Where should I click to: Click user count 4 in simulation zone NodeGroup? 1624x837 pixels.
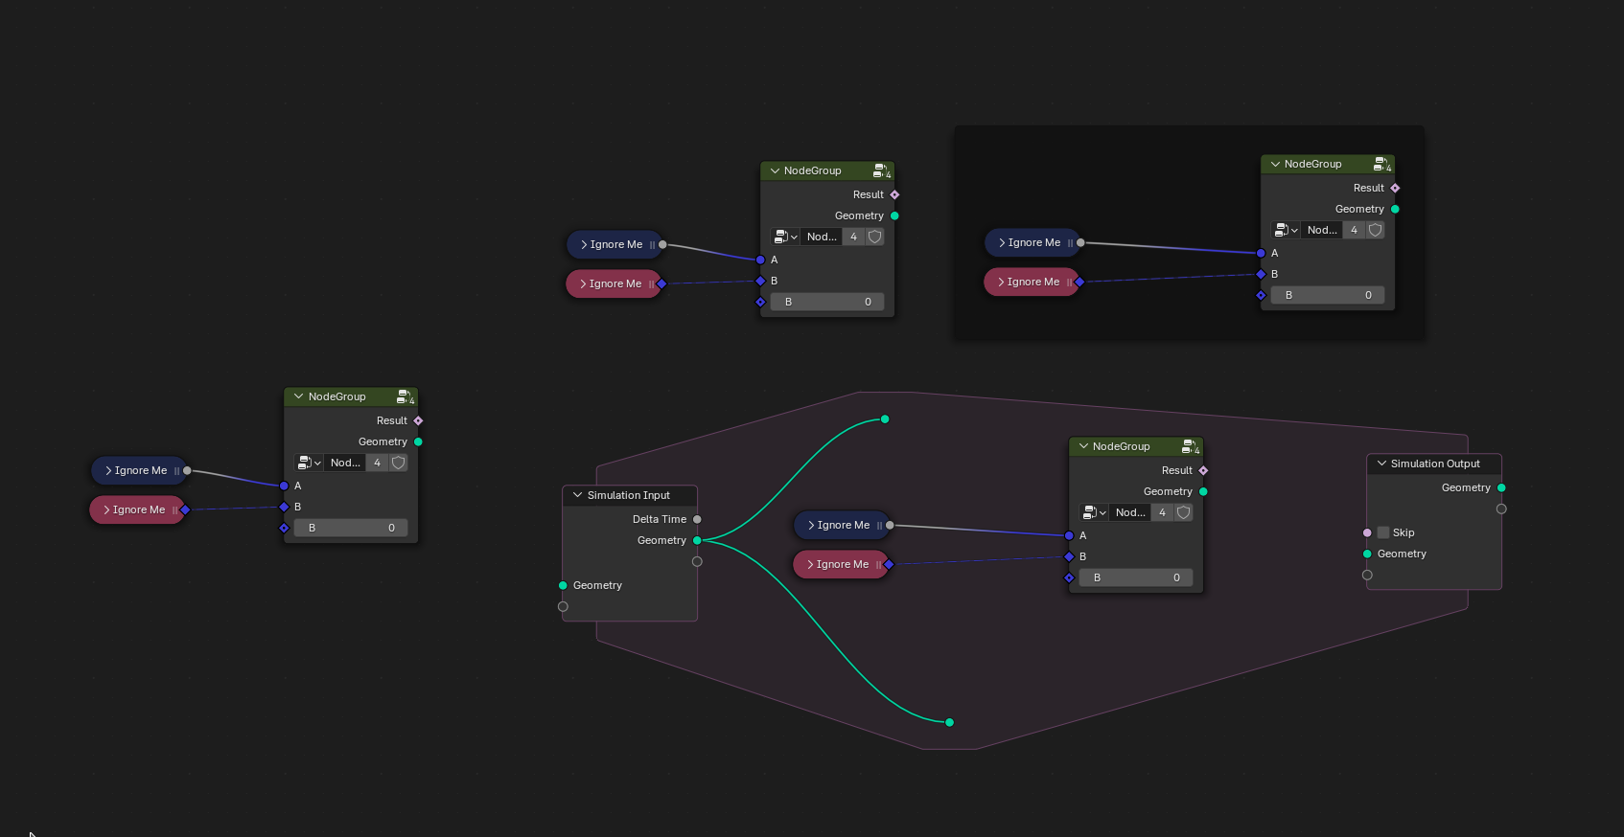1162,512
